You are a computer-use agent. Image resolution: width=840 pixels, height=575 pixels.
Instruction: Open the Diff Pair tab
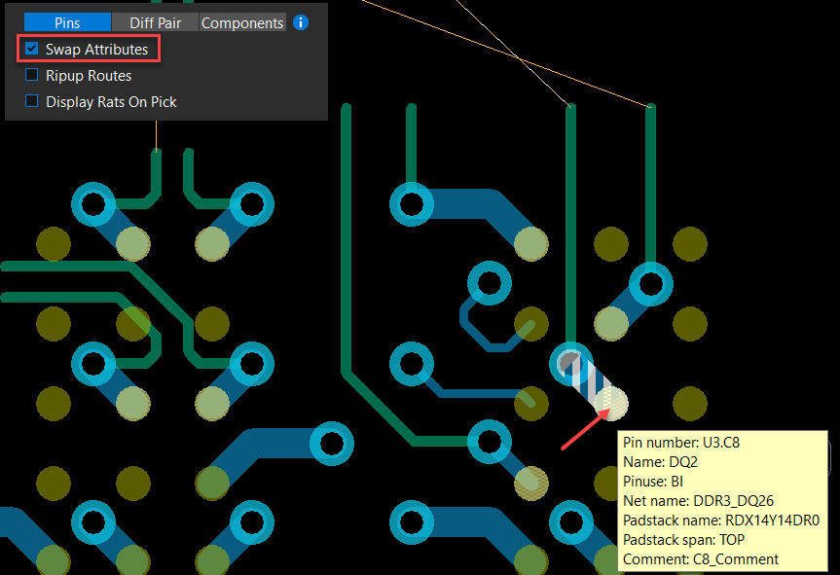[x=156, y=23]
